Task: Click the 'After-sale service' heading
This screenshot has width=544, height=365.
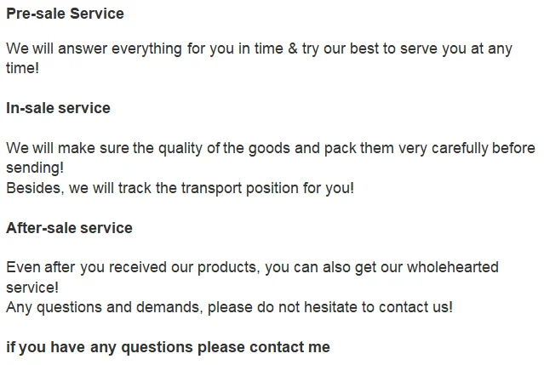Action: (69, 228)
